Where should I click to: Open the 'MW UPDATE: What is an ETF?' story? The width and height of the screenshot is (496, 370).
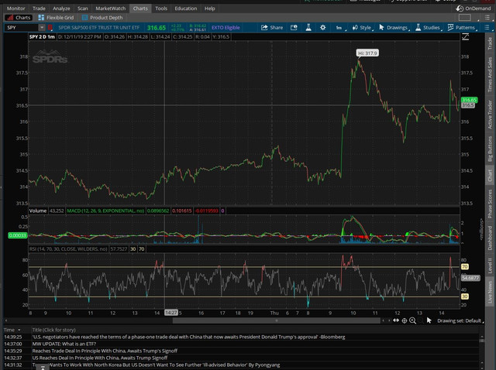[64, 344]
